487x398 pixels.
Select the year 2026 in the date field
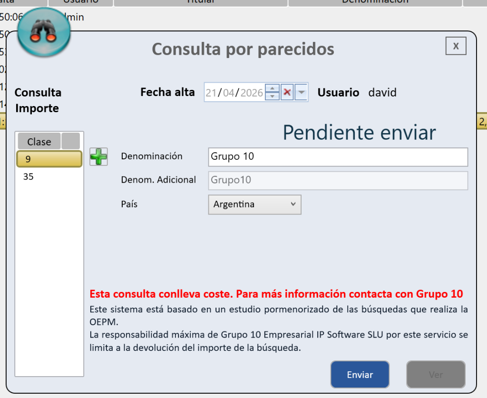click(x=252, y=93)
